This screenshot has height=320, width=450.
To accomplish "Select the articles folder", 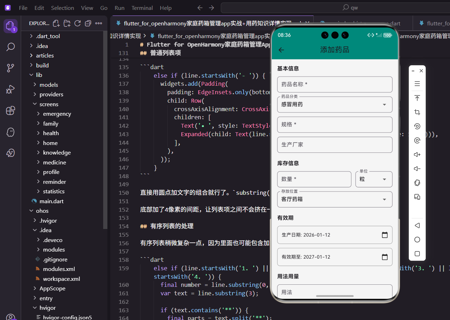I will point(45,55).
